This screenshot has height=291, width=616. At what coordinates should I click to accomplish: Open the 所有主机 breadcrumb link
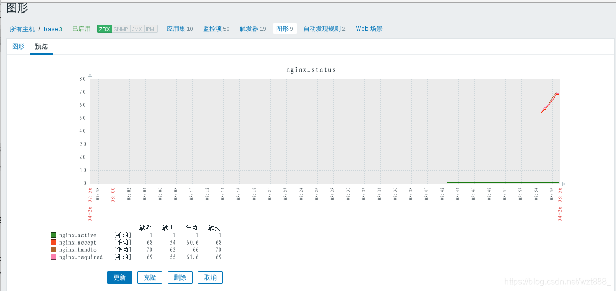(22, 29)
